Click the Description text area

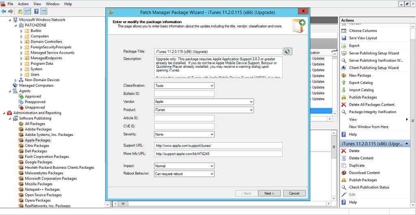218,67
